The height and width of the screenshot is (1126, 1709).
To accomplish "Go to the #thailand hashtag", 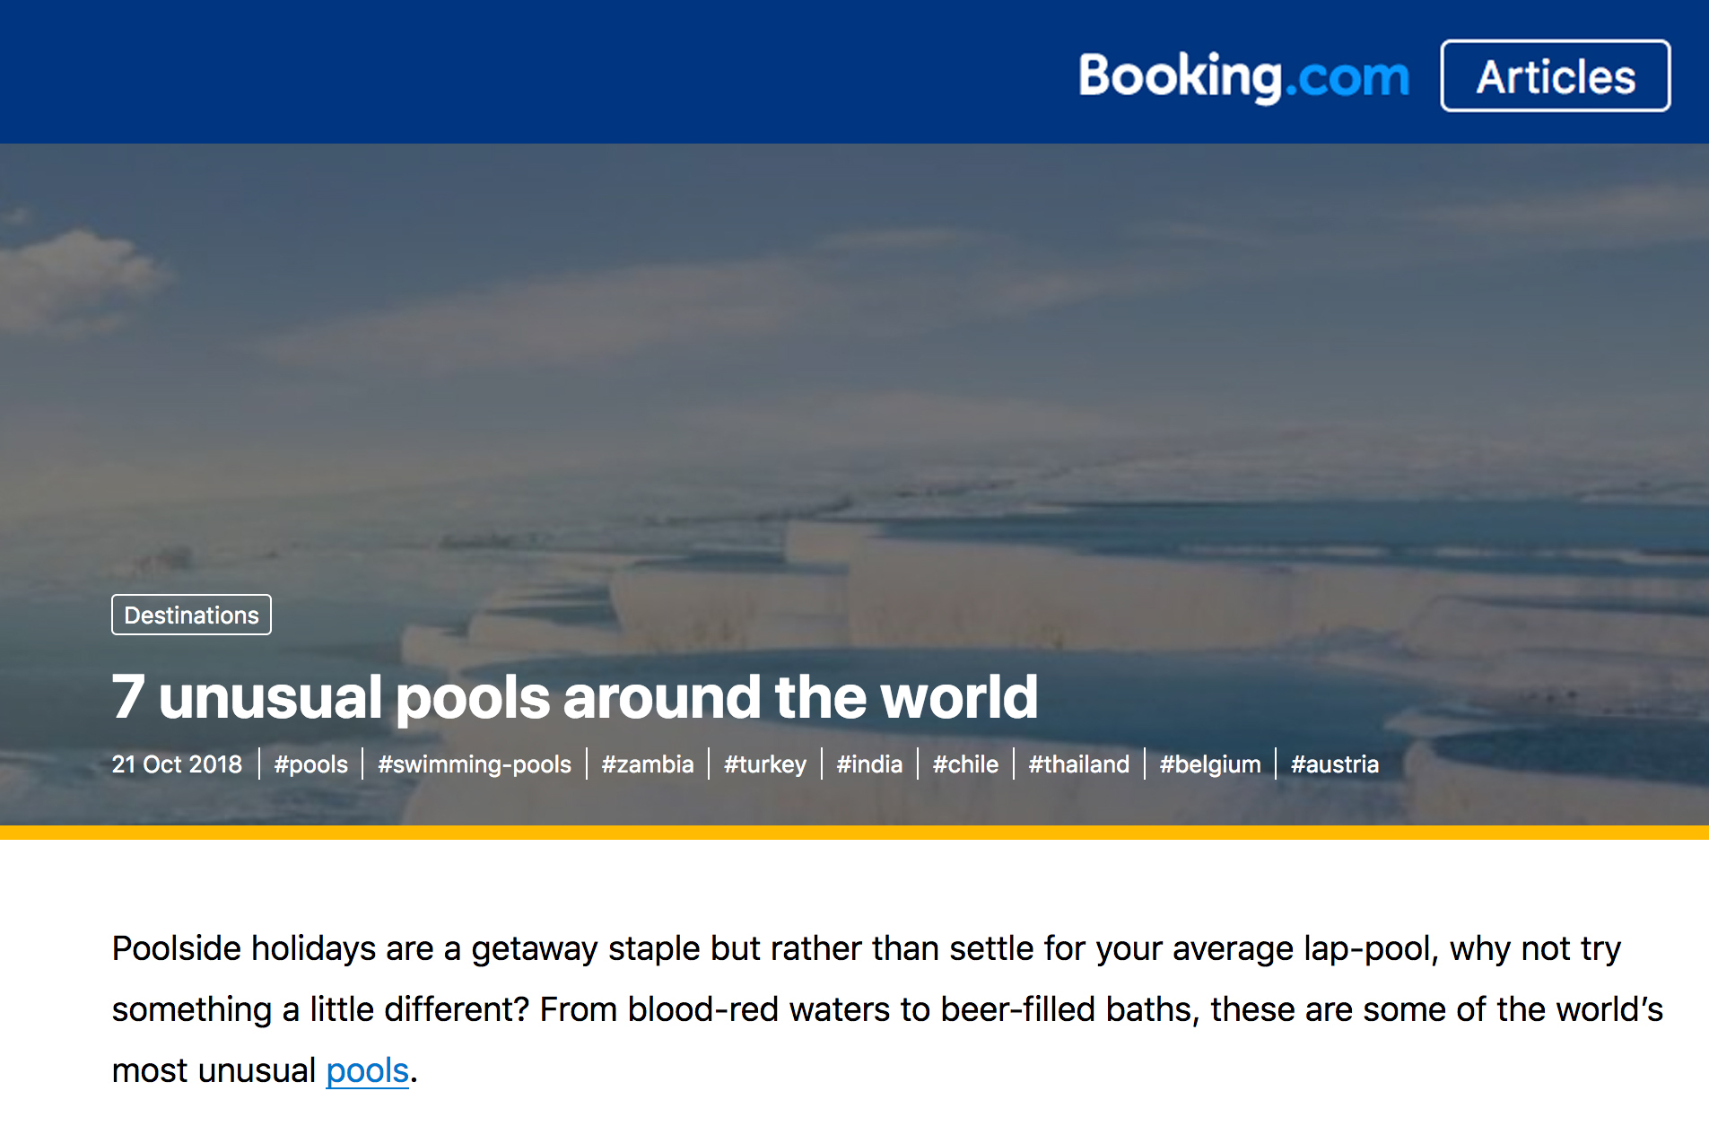I will coord(1078,764).
